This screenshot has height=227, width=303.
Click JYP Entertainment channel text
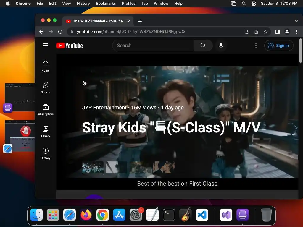coord(104,108)
